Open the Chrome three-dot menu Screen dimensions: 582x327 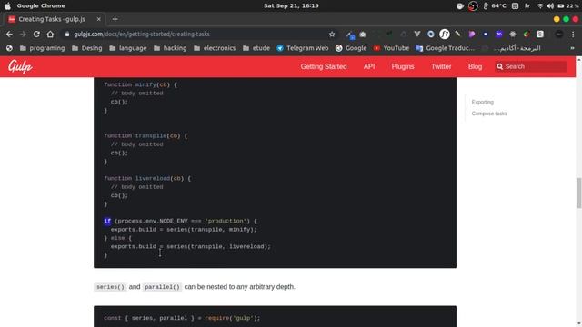573,35
